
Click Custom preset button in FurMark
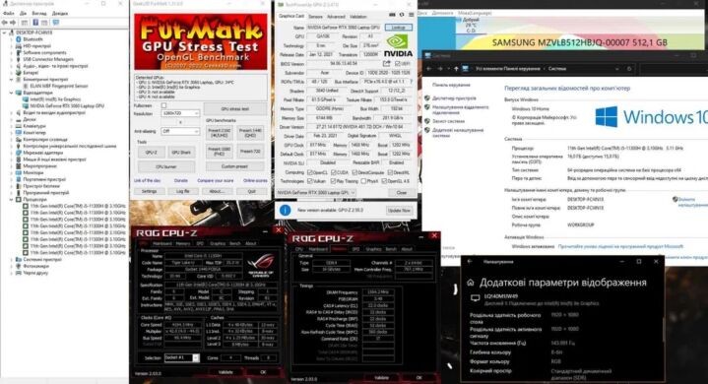pos(234,166)
